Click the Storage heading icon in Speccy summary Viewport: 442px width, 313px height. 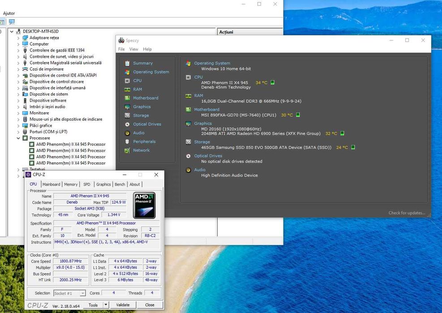click(188, 142)
